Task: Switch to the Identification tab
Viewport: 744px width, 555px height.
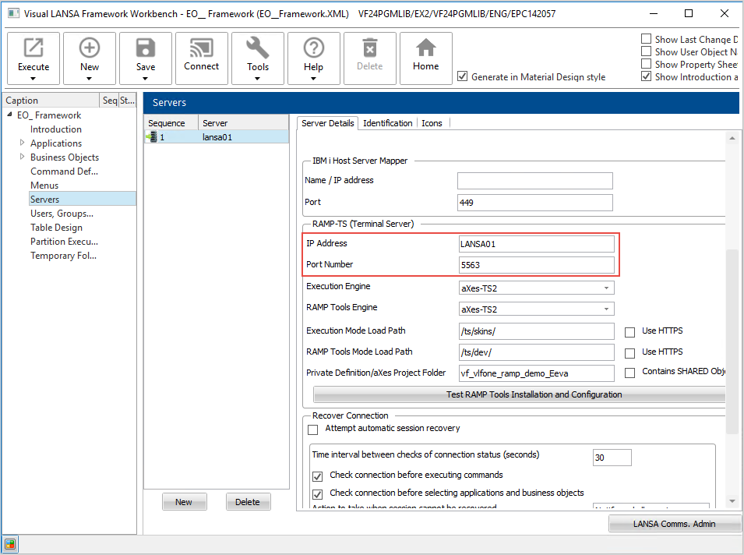Action: [x=387, y=123]
